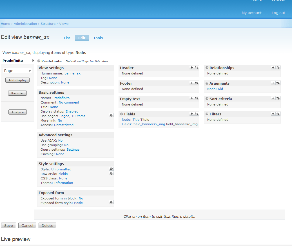Image resolution: width=292 pixels, height=246 pixels.
Task: Edit Display status Enabled link
Action: [72, 111]
